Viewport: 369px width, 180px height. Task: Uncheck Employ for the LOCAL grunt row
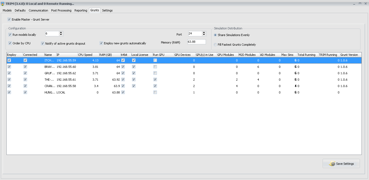click(9, 92)
